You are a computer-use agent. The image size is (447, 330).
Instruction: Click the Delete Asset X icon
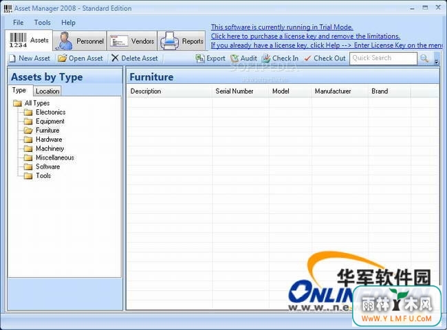pyautogui.click(x=115, y=58)
